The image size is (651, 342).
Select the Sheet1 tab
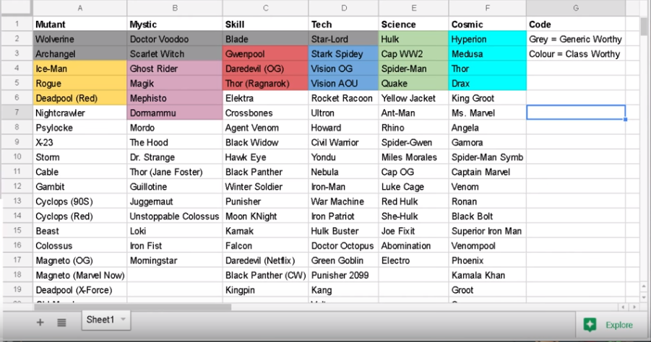(x=106, y=320)
